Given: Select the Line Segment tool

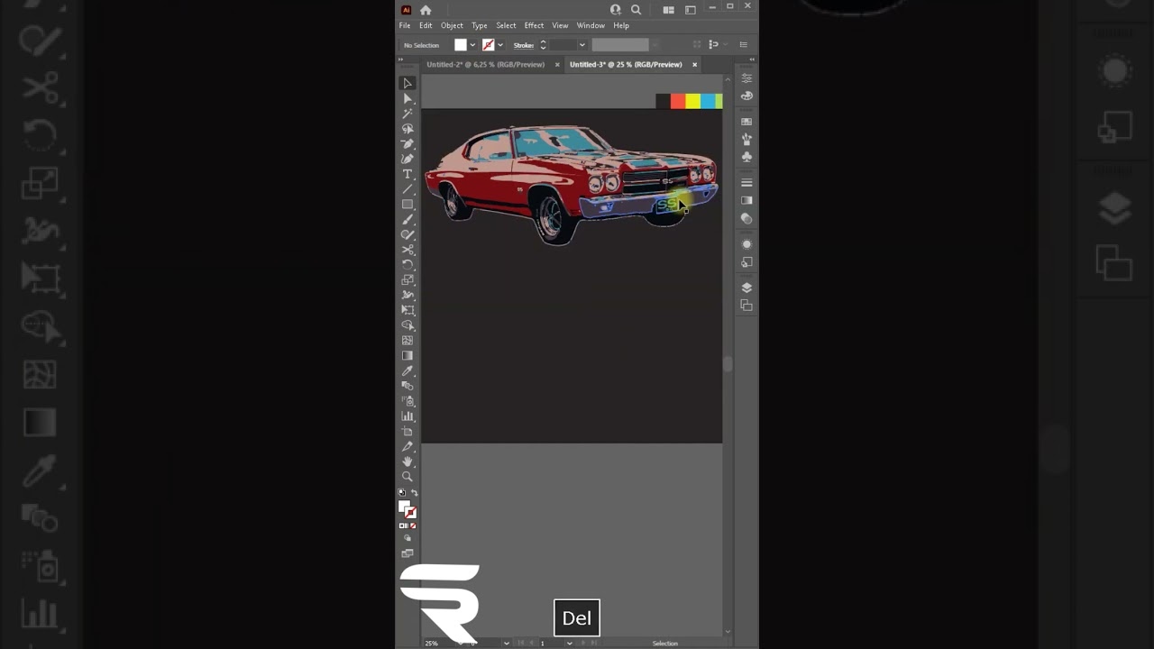Looking at the screenshot, I should coord(408,189).
